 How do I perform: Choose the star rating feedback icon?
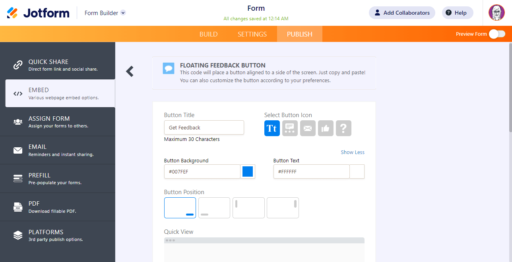pos(290,128)
